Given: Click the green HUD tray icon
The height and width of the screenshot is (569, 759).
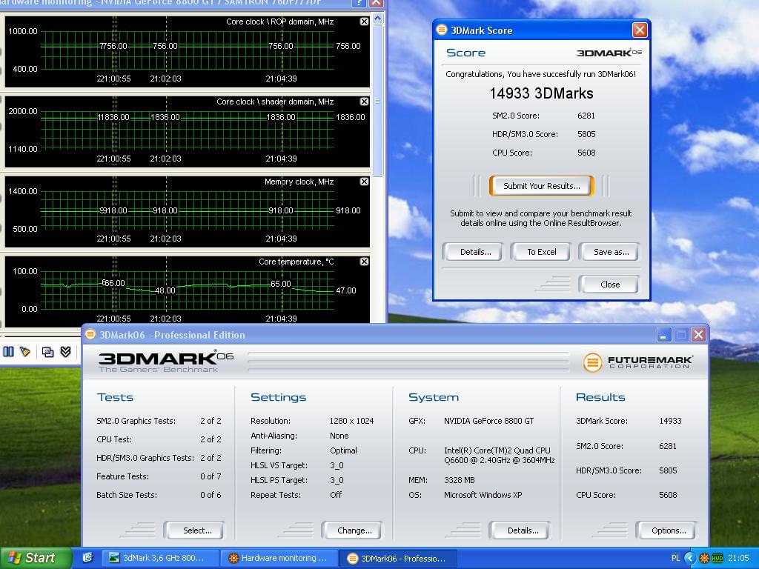Looking at the screenshot, I should (x=717, y=558).
